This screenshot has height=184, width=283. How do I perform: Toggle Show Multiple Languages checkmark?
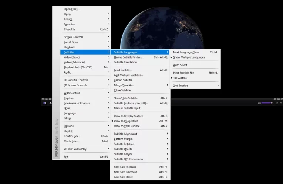pos(189,57)
